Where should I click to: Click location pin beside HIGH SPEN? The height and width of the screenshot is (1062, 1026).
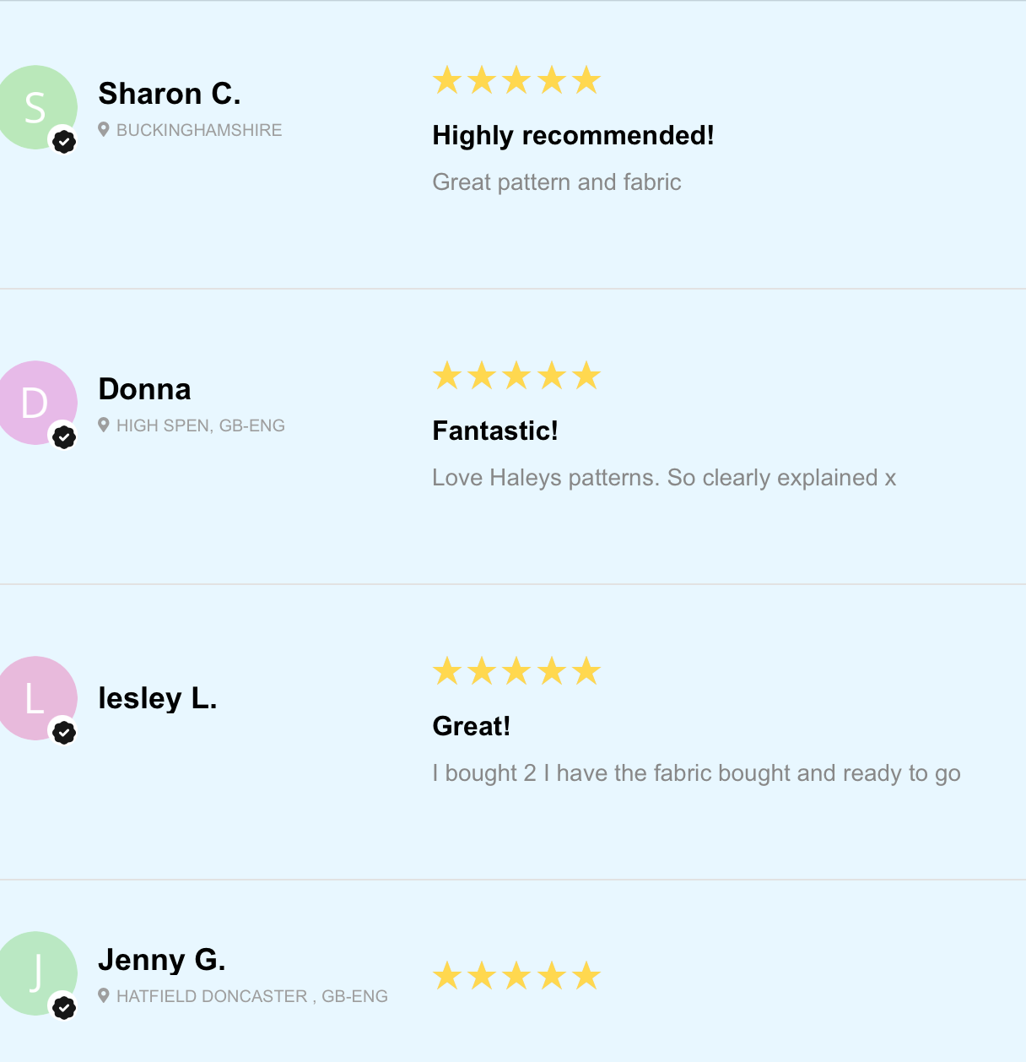(x=104, y=425)
